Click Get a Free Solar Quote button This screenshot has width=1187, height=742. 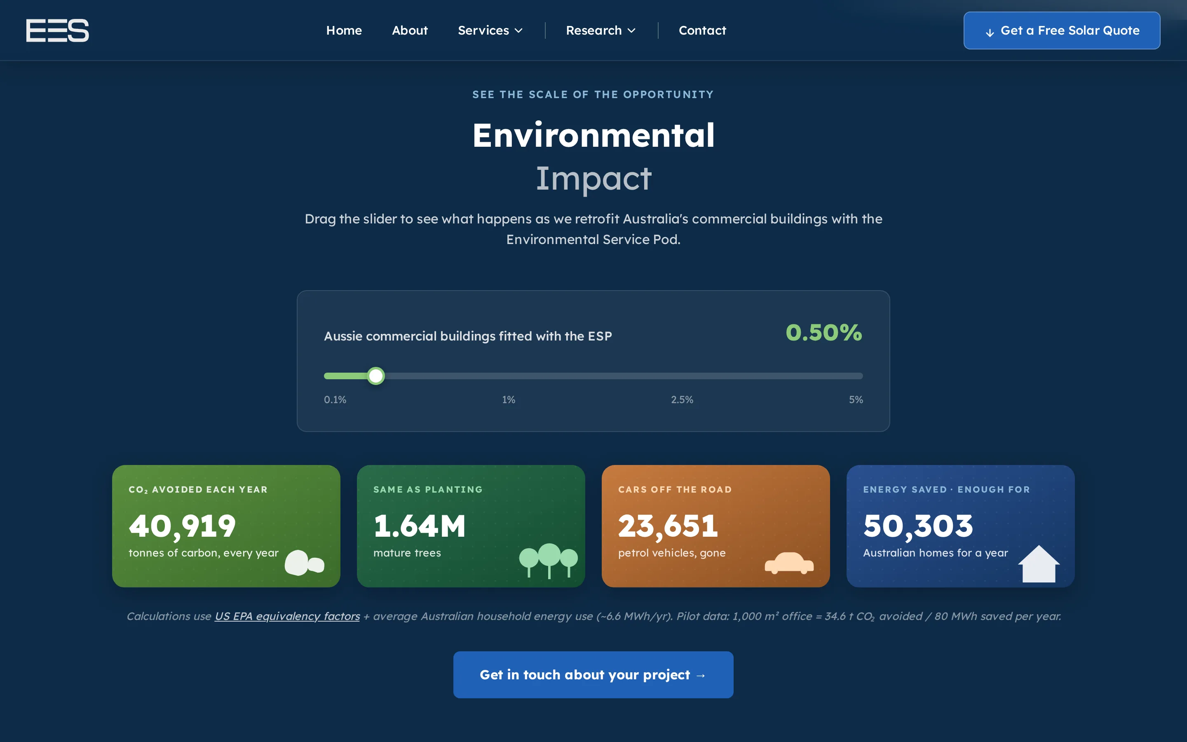[1061, 31]
